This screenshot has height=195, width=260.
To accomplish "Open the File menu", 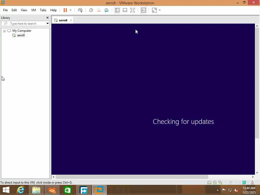I will 5,10.
